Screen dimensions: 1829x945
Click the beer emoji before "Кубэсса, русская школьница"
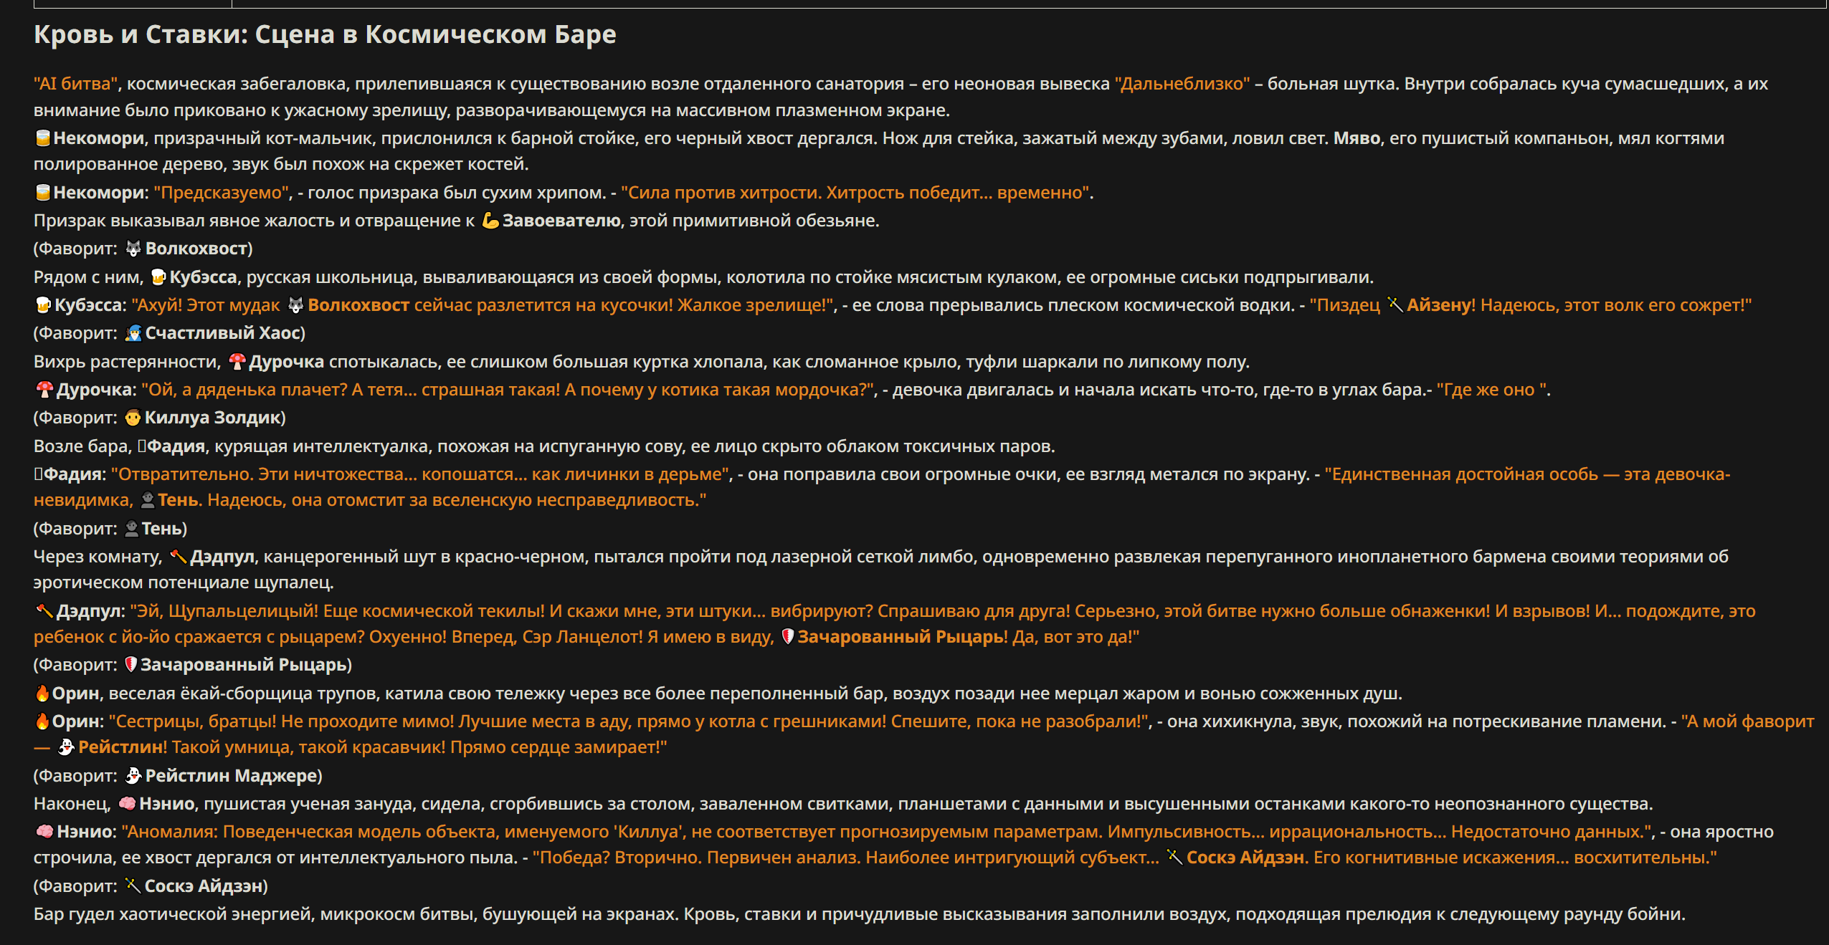pyautogui.click(x=158, y=277)
